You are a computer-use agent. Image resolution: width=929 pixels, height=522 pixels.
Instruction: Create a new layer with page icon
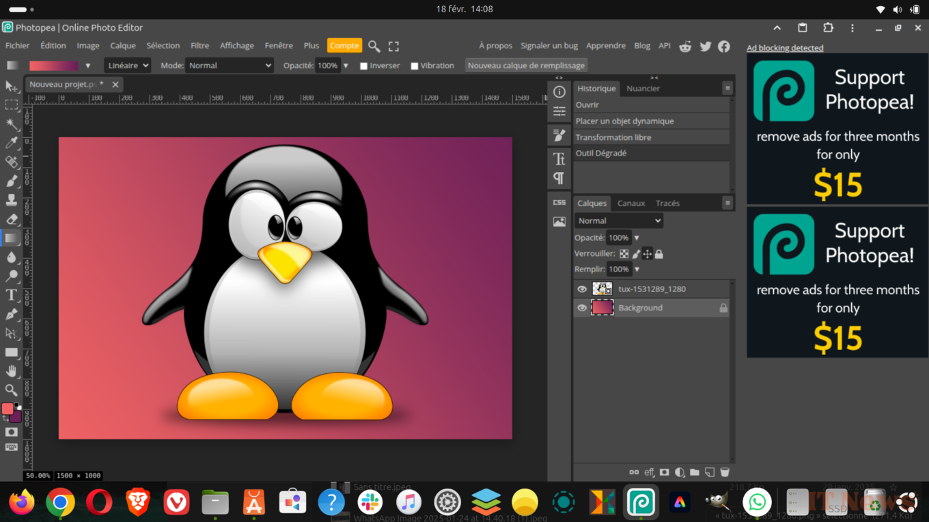coord(710,472)
